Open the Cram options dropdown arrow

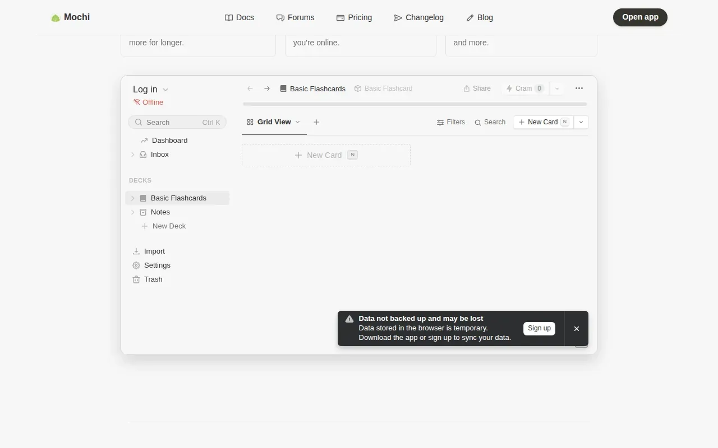pyautogui.click(x=557, y=88)
